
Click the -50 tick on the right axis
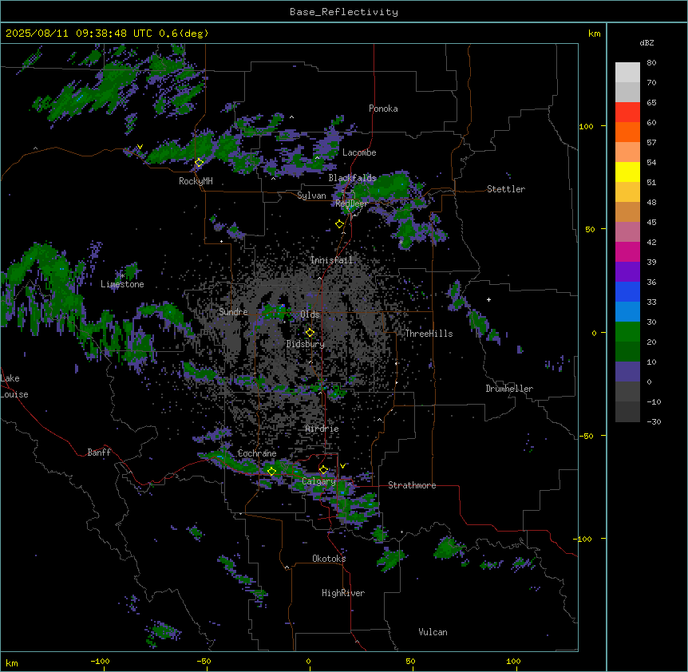pos(586,436)
